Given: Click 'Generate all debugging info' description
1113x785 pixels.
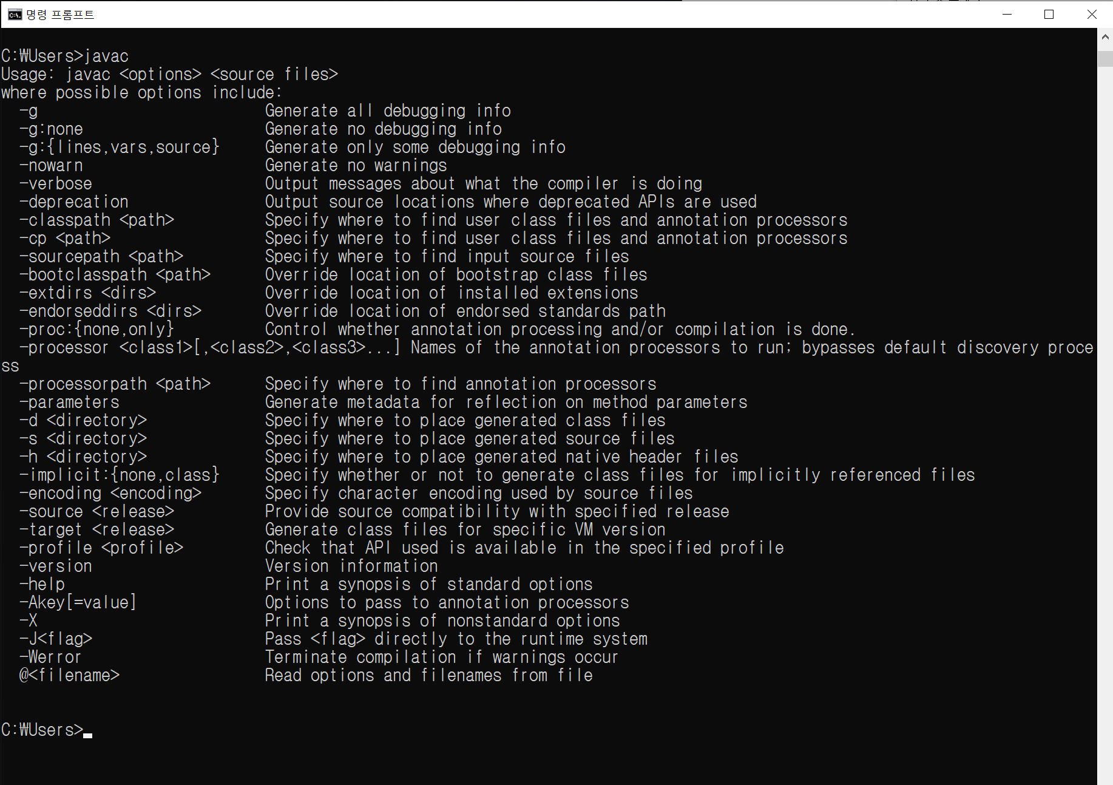Looking at the screenshot, I should pos(388,111).
